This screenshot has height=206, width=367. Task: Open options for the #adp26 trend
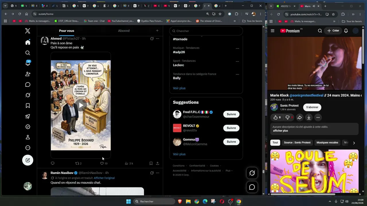(x=237, y=48)
